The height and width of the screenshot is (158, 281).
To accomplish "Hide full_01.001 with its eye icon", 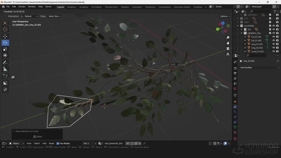I will tap(274, 37).
